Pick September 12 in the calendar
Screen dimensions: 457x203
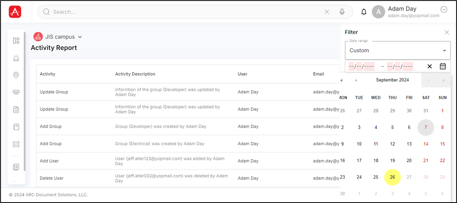pos(392,144)
